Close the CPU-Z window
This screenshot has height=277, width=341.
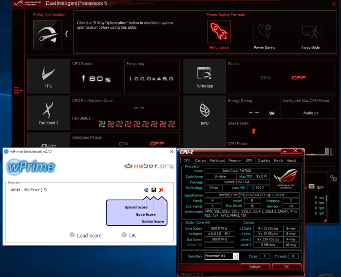tap(296, 151)
